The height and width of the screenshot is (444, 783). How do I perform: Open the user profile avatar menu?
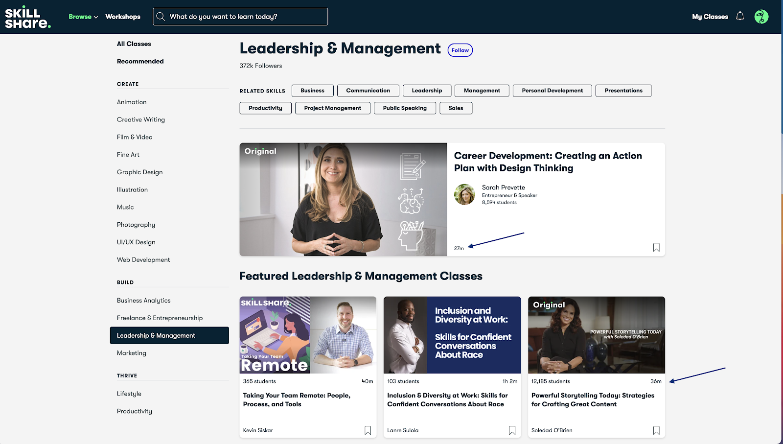tap(761, 17)
